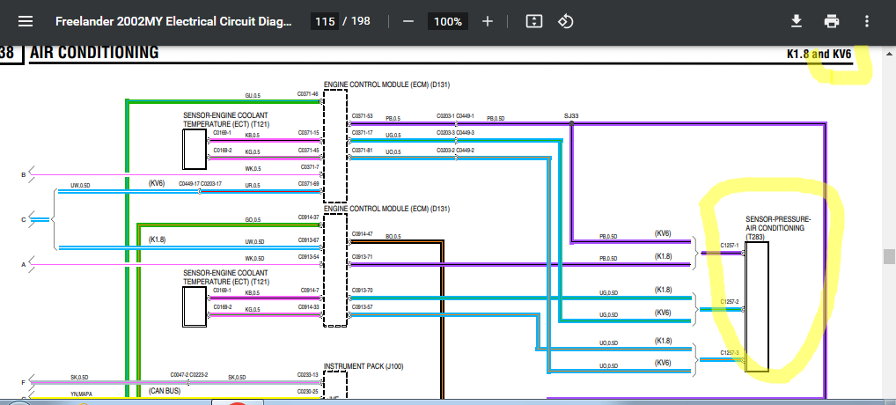Click the Freelander 2002MY document title
This screenshot has width=896, height=405.
point(173,22)
